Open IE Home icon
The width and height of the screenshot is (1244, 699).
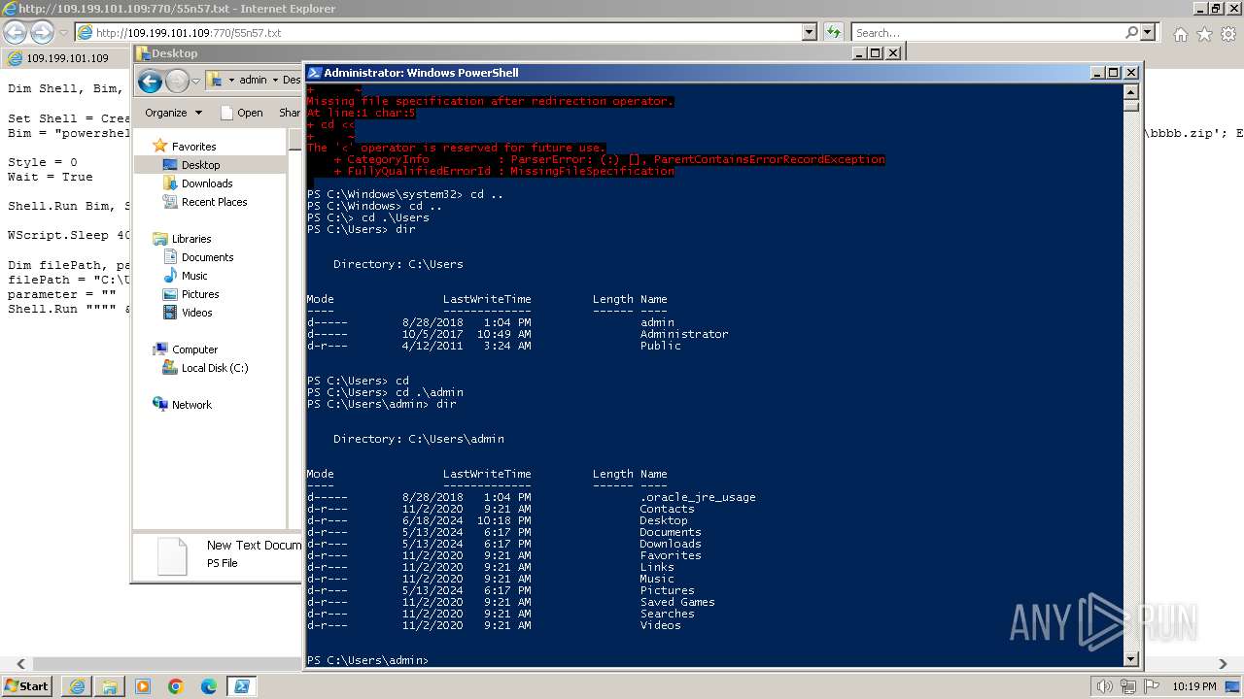pos(1180,34)
